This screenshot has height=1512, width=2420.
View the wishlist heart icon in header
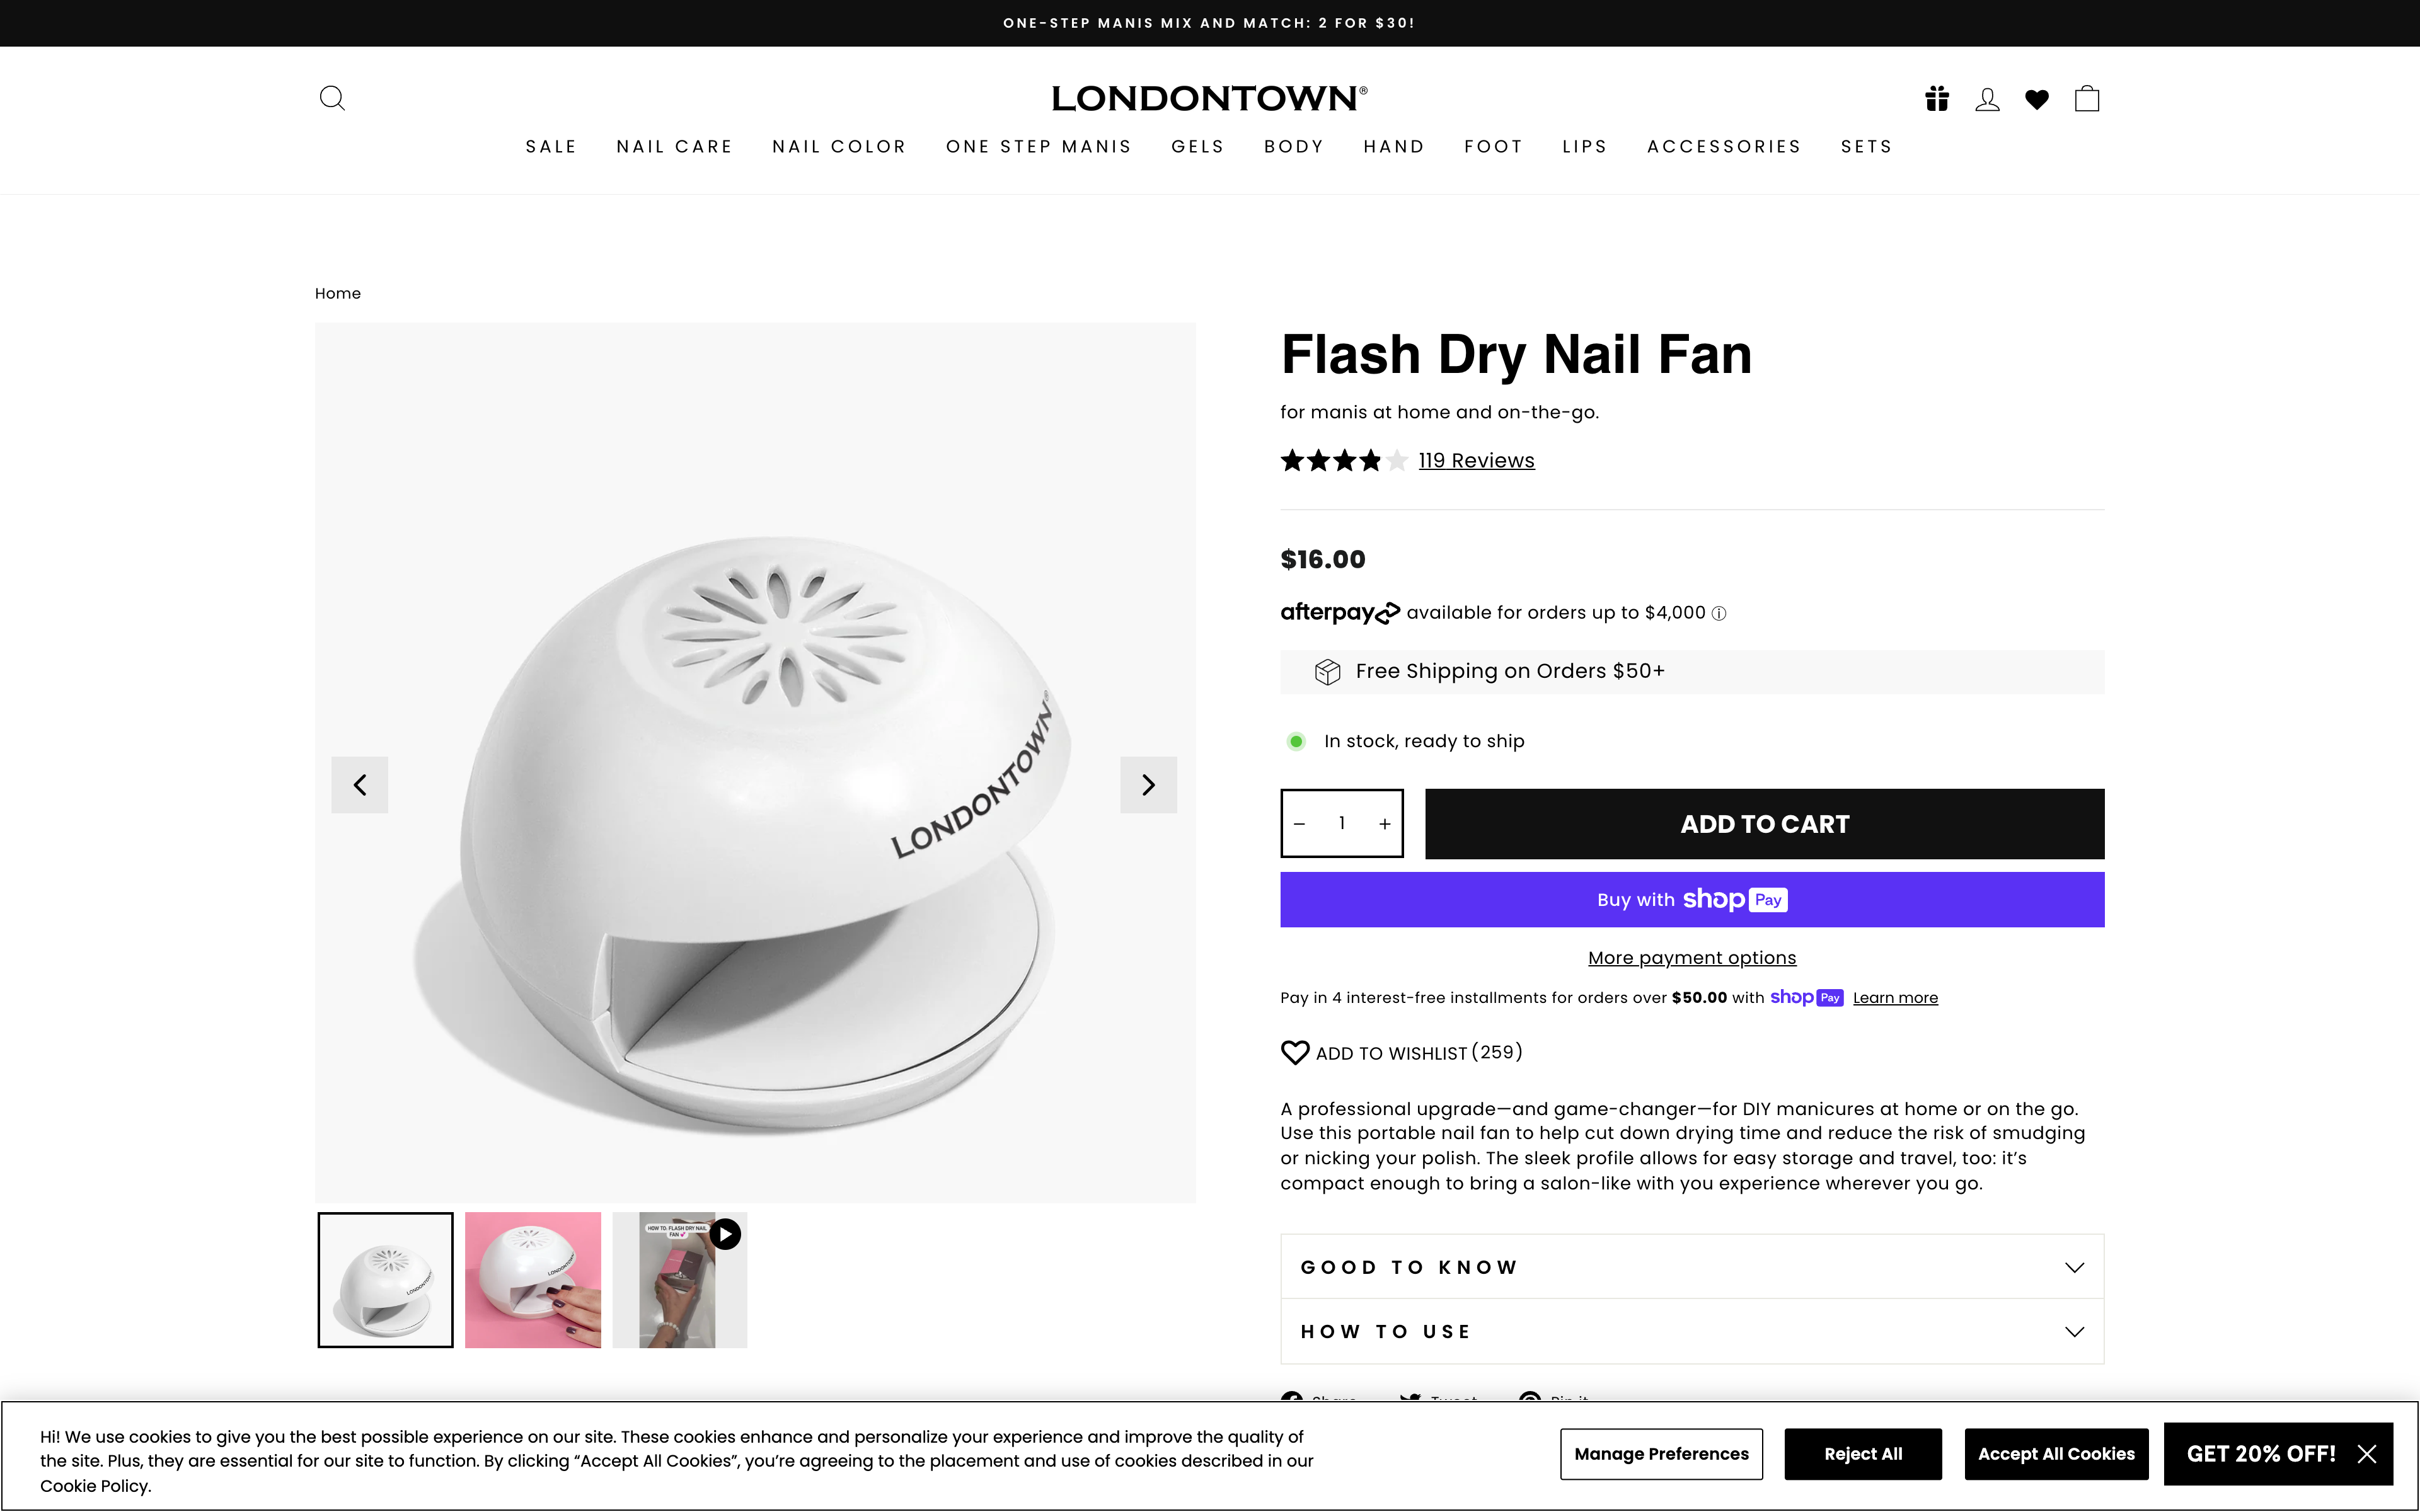tap(2037, 98)
